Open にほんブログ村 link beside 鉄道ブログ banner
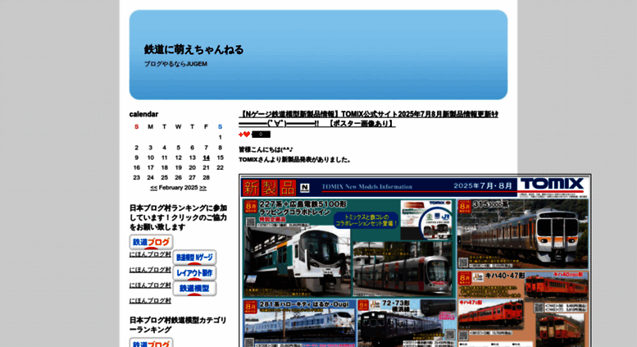 coord(150,254)
